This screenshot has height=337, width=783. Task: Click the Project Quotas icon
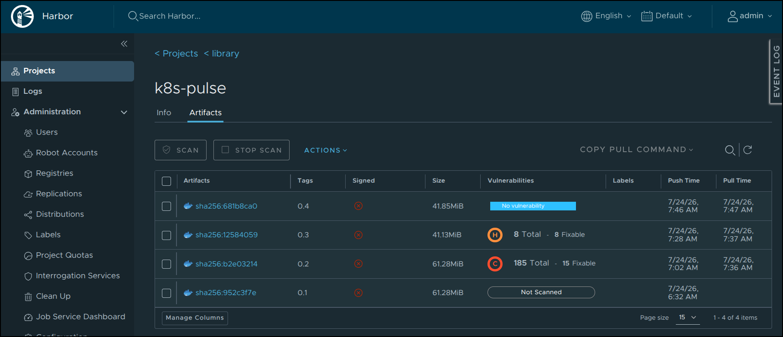tap(28, 255)
